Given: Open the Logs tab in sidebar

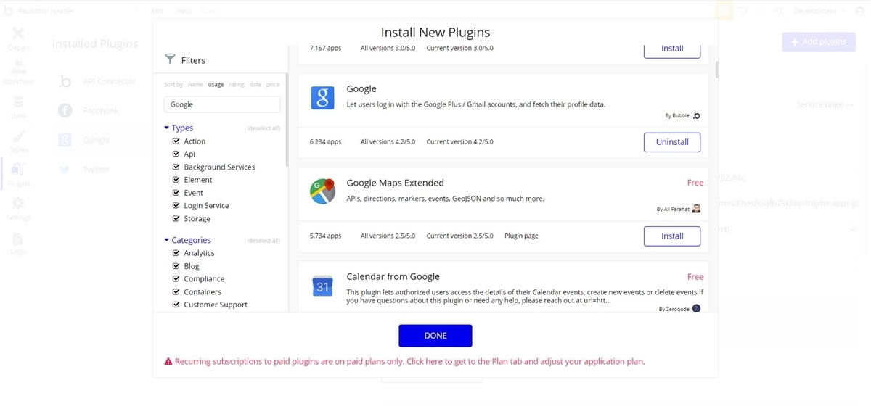Looking at the screenshot, I should [18, 244].
